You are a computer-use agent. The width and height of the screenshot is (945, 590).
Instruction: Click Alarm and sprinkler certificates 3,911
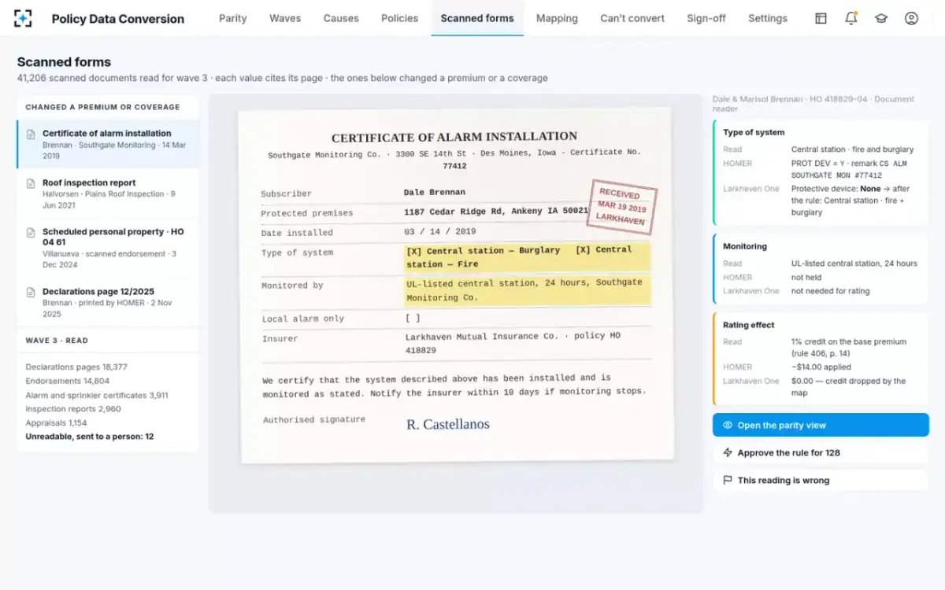[97, 396]
